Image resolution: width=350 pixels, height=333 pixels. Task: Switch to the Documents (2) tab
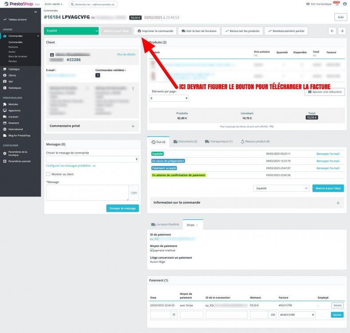coord(185,142)
